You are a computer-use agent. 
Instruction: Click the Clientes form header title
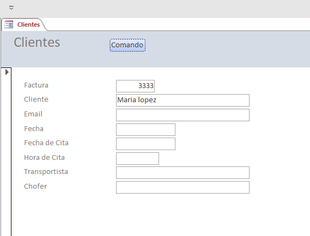click(x=37, y=42)
